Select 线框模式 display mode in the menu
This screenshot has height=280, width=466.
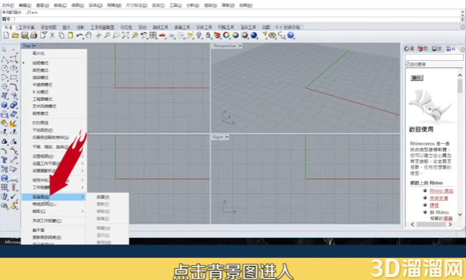point(41,63)
